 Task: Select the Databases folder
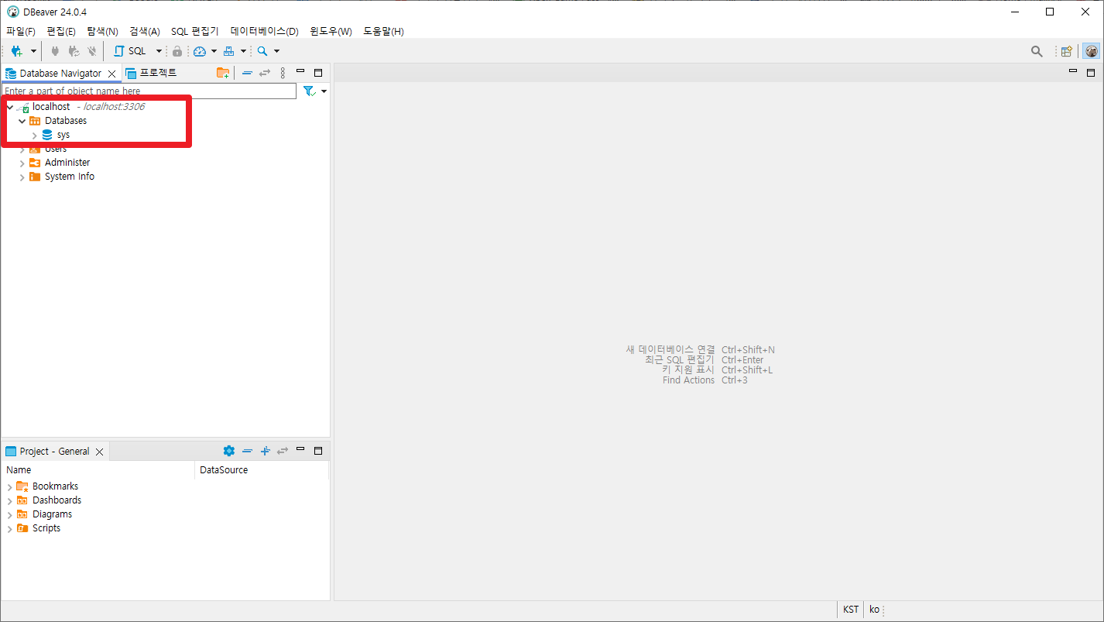pyautogui.click(x=66, y=121)
